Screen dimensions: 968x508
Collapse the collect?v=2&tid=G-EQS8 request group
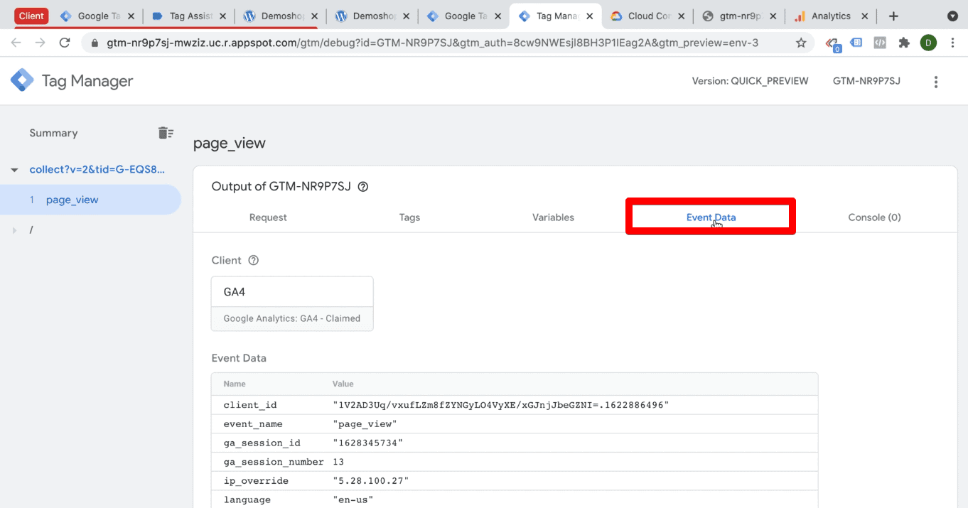[x=14, y=169]
